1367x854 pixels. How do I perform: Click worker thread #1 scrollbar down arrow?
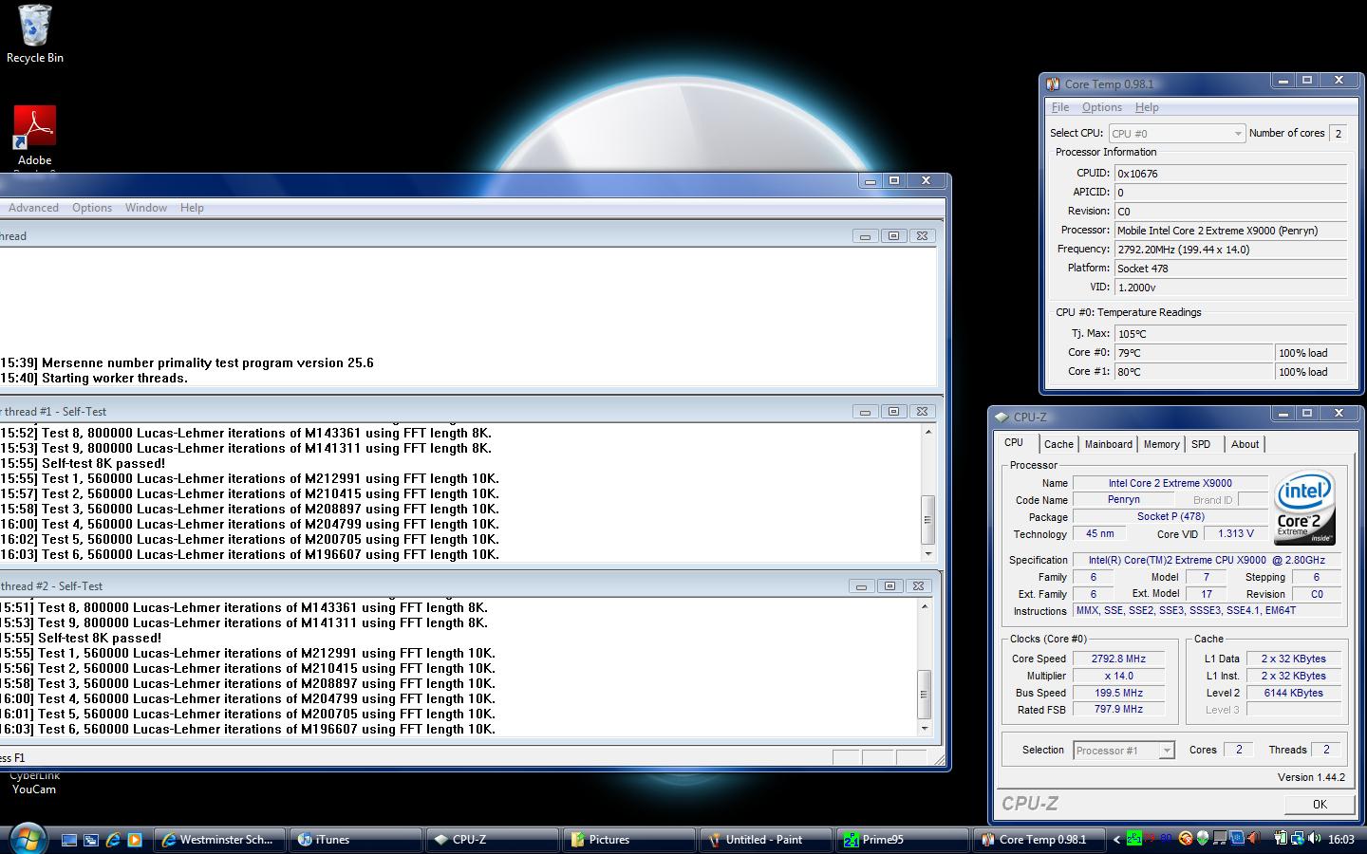tap(927, 553)
